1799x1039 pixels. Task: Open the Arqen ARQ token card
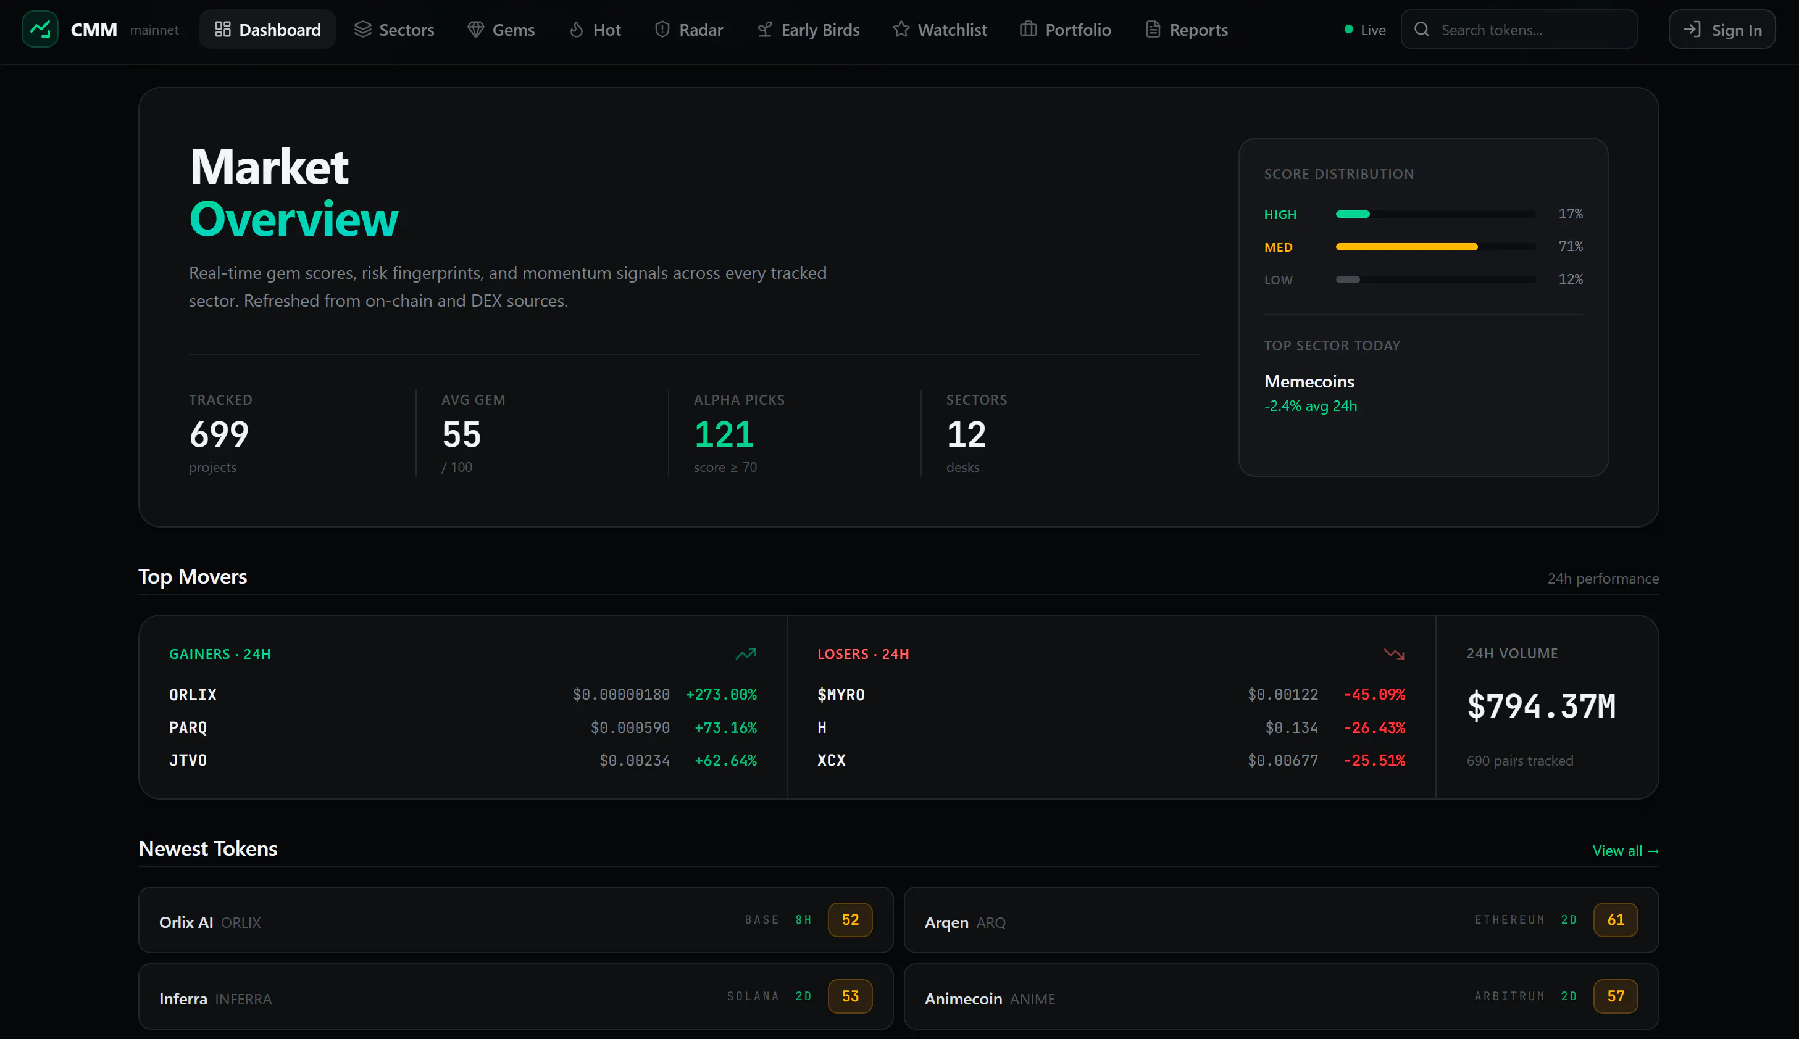(x=1282, y=920)
